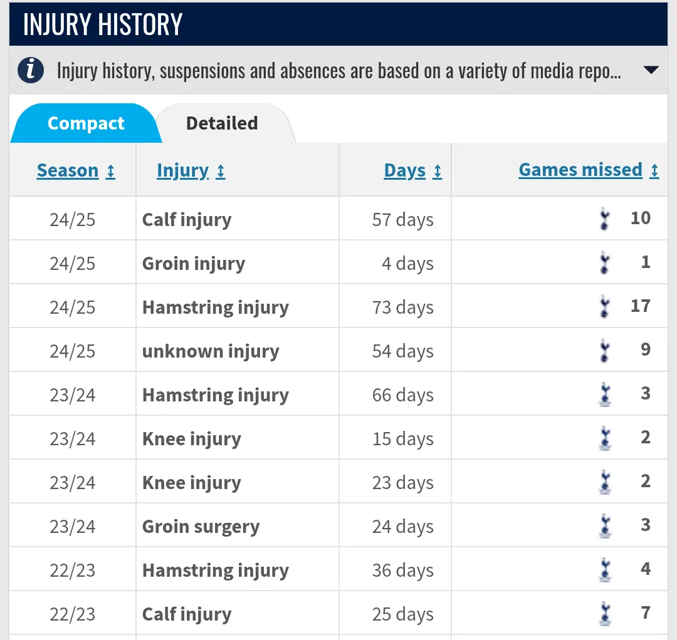This screenshot has height=640, width=677.
Task: Click the info icon beside the injury note
Action: pyautogui.click(x=31, y=70)
